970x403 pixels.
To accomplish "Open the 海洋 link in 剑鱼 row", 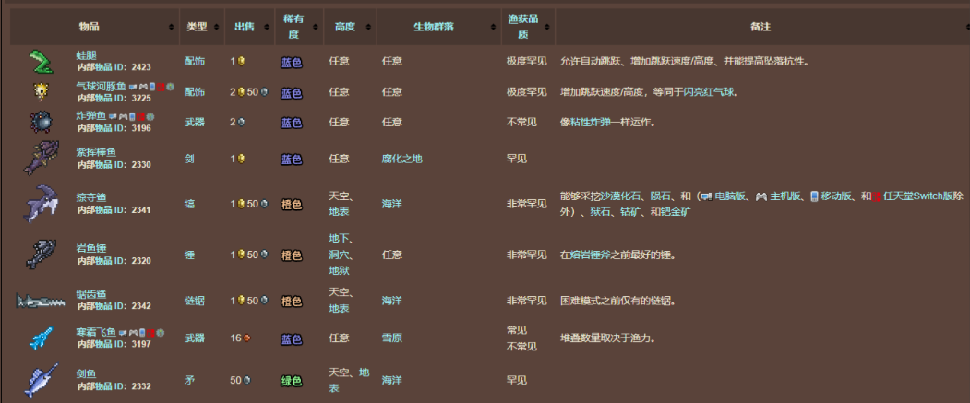I will [x=391, y=380].
